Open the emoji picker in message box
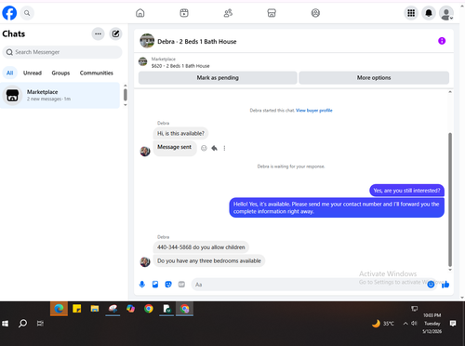 [431, 285]
